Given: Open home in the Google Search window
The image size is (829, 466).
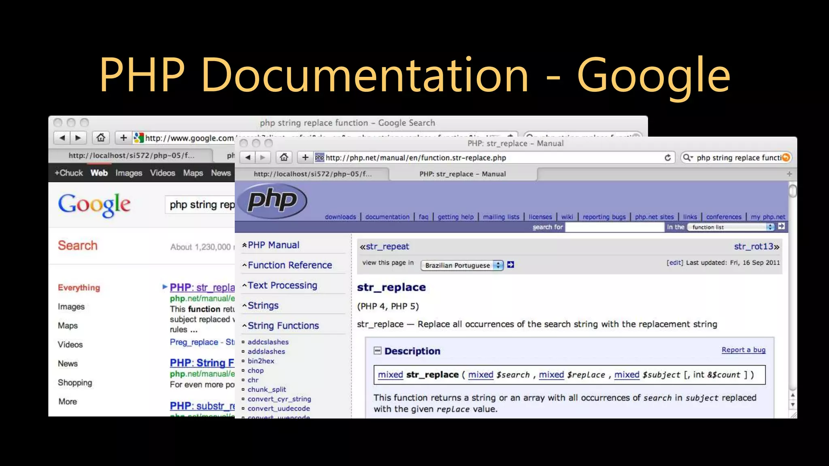Looking at the screenshot, I should 101,138.
